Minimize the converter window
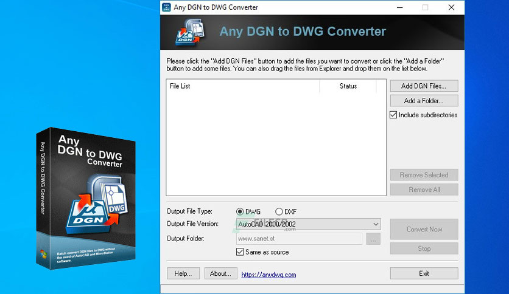This screenshot has width=509, height=294. pos(400,7)
